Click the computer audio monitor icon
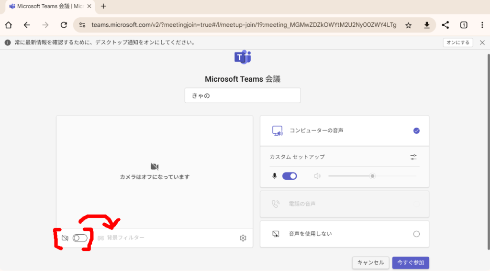Screen dimensions: 490x271 pyautogui.click(x=277, y=131)
